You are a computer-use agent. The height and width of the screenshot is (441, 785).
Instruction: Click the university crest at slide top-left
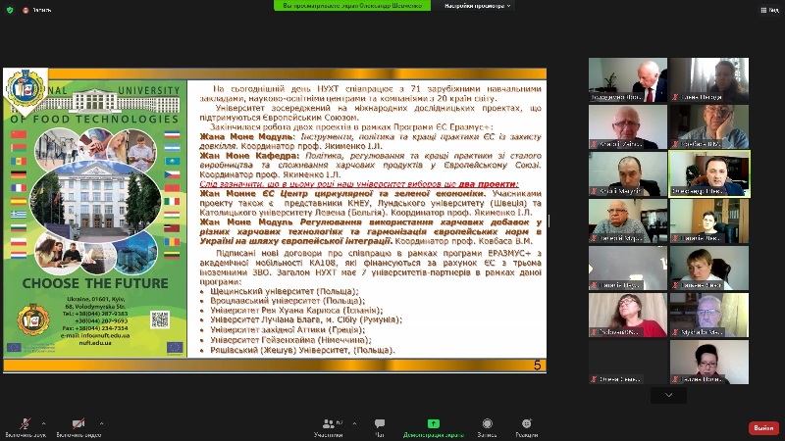click(26, 89)
